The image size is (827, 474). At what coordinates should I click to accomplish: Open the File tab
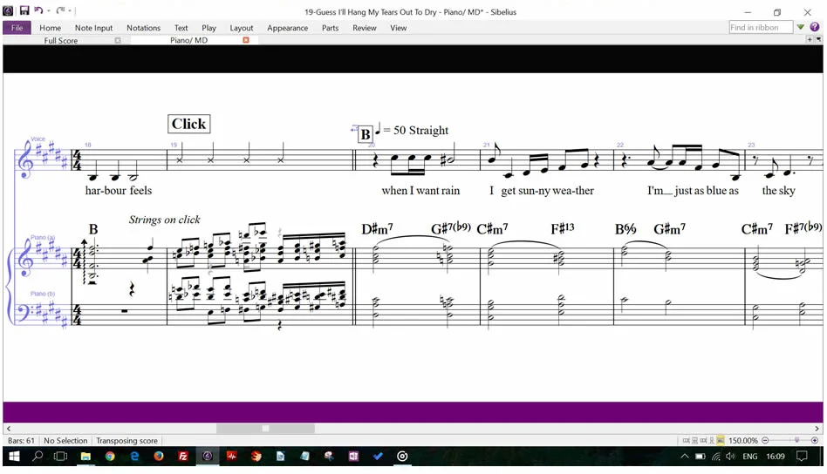click(x=17, y=28)
